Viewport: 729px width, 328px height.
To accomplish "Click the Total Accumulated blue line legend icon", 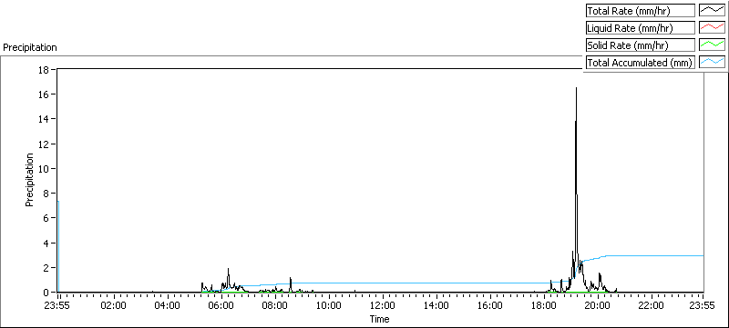I will click(712, 62).
